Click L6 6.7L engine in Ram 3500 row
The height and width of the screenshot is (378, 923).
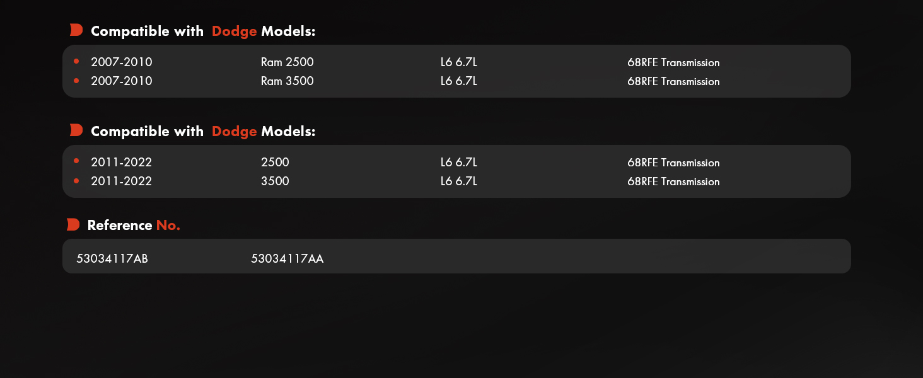pyautogui.click(x=459, y=81)
